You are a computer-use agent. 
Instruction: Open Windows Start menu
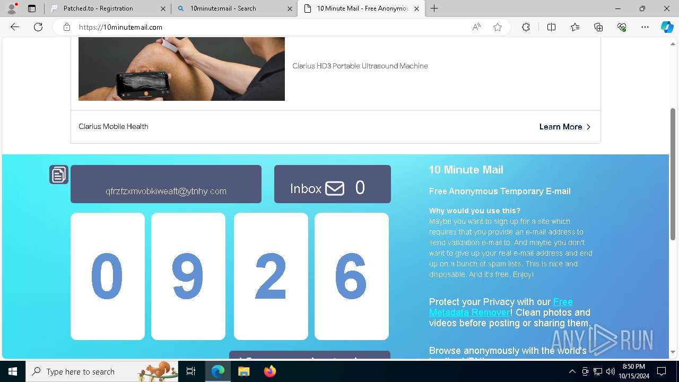(x=13, y=371)
